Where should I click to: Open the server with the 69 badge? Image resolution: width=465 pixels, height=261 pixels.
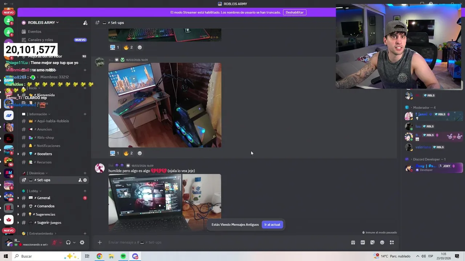tap(9, 196)
